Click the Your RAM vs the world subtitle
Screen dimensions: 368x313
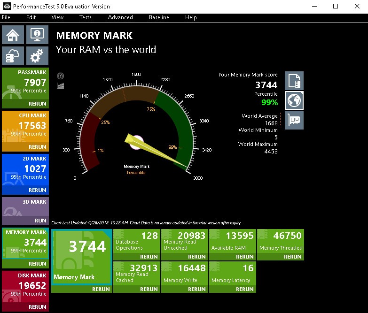pyautogui.click(x=106, y=50)
